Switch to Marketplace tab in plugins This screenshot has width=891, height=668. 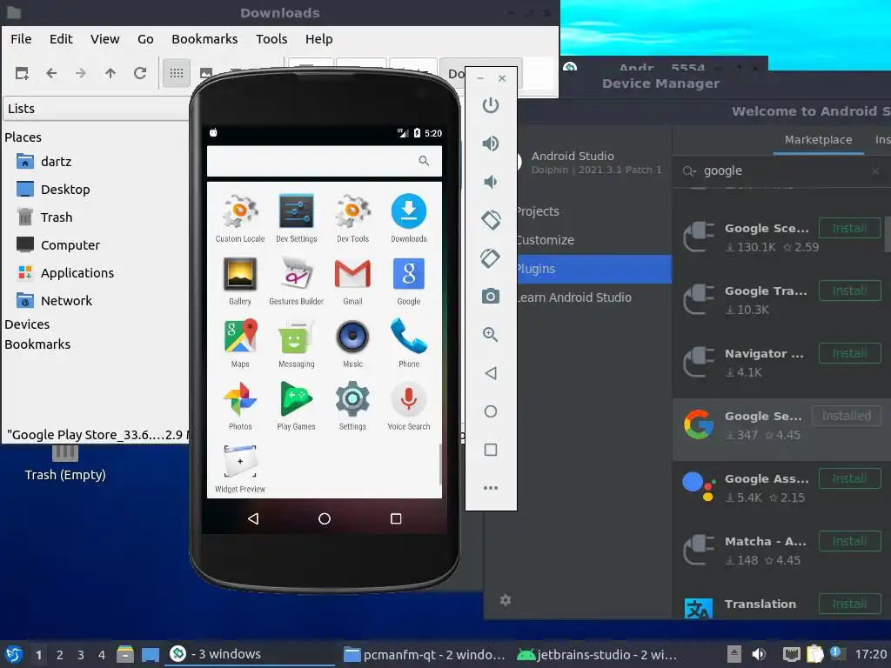click(818, 140)
